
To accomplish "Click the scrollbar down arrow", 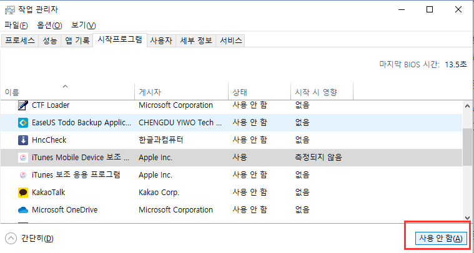I will [467, 217].
